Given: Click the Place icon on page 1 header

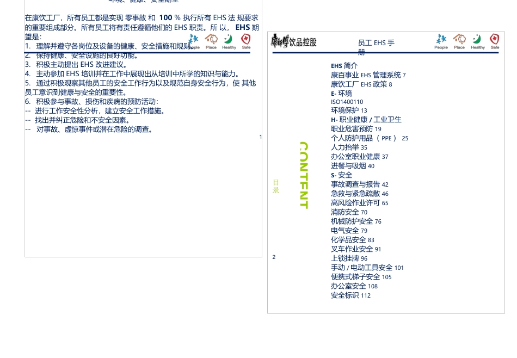Looking at the screenshot, I should (211, 41).
